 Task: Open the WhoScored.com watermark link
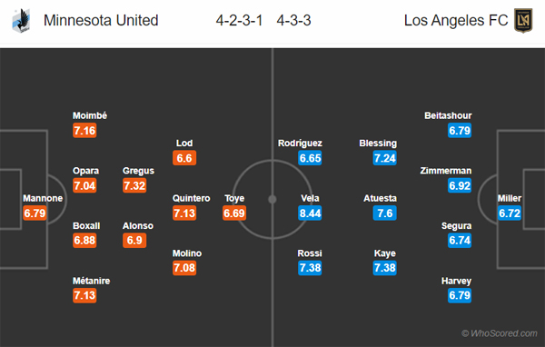point(500,333)
